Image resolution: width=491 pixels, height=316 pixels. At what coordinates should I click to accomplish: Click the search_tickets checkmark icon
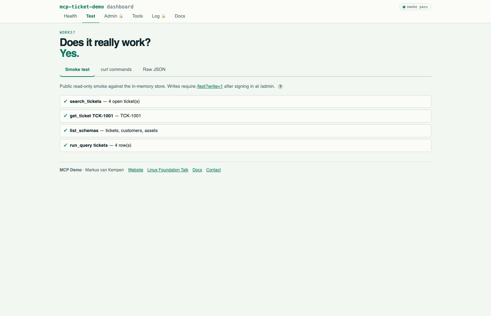click(x=66, y=101)
